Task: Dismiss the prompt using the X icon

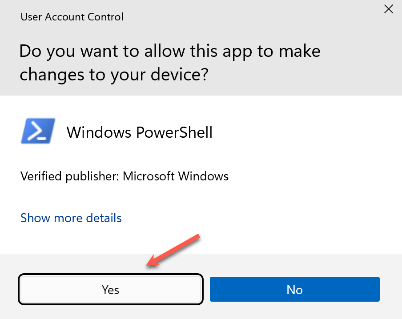Action: pos(388,9)
